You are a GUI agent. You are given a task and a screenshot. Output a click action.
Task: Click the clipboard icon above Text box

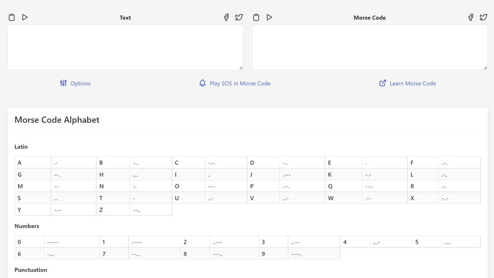coord(12,17)
